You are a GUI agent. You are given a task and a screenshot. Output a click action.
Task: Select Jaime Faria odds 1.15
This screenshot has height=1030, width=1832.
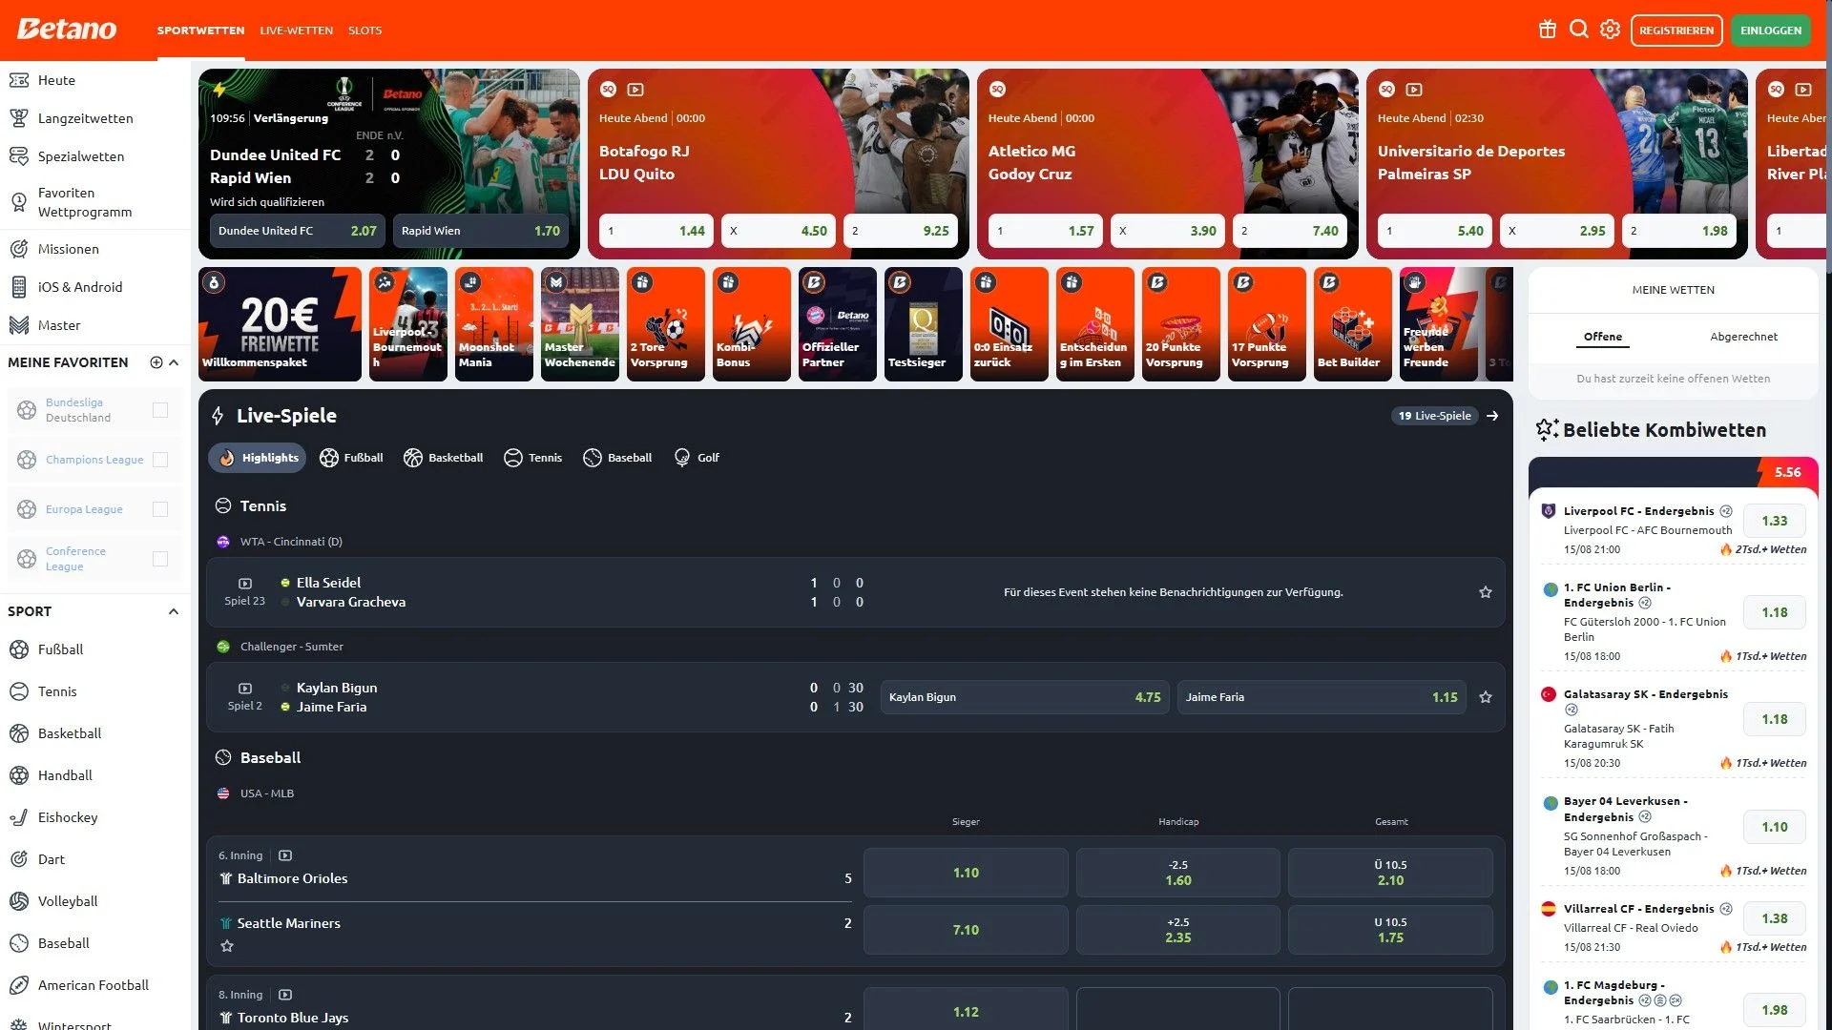pos(1321,697)
